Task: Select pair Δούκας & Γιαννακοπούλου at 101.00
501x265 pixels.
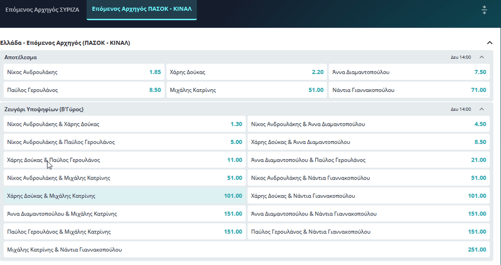Action: point(368,196)
